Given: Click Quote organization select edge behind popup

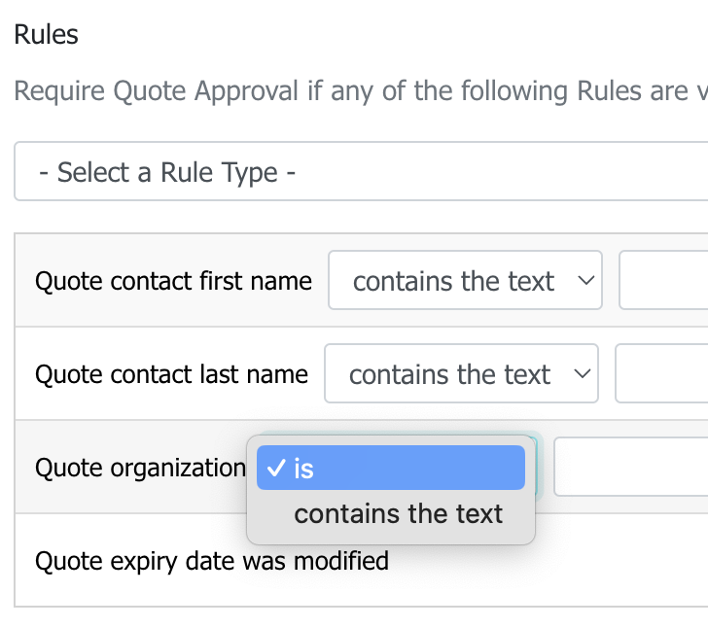Looking at the screenshot, I should point(537,467).
